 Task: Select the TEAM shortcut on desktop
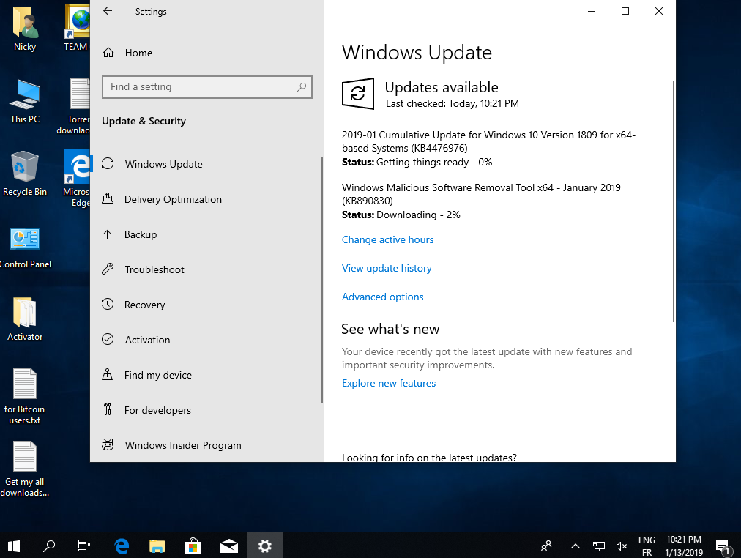[x=77, y=29]
